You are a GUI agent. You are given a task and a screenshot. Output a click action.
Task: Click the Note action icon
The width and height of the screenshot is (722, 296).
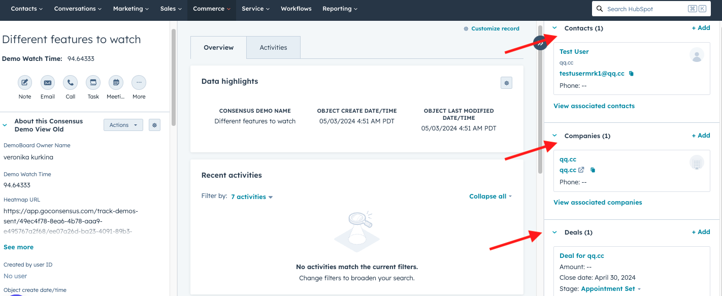tap(25, 82)
